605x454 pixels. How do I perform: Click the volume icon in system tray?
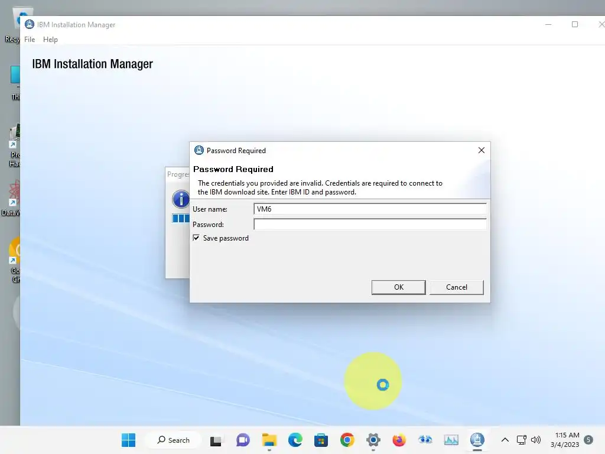[535, 440]
